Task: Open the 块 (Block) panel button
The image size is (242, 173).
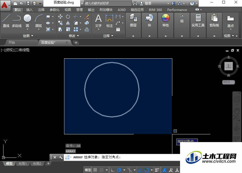Action: [x=149, y=20]
